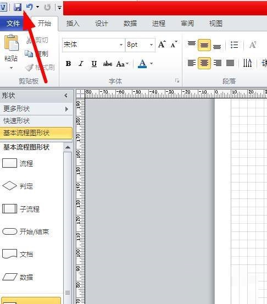Switch to the 插入 tab

tap(73, 24)
